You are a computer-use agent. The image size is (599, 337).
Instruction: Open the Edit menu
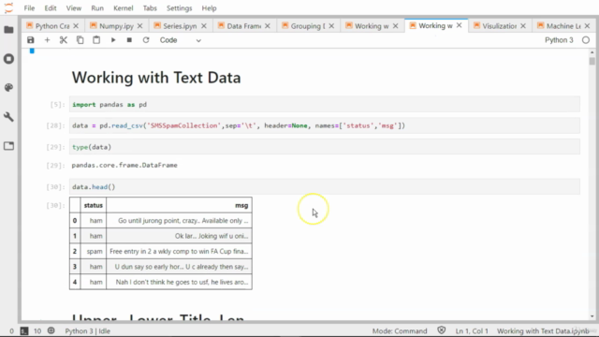point(50,8)
